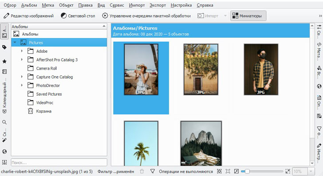Click the disabled Импорт camera button
The height and width of the screenshot is (176, 323).
[x=208, y=16]
